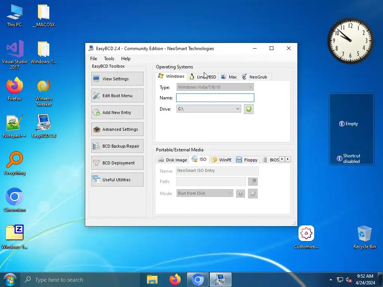Select Recycle Bin desktop icon
383x287 pixels.
[364, 237]
